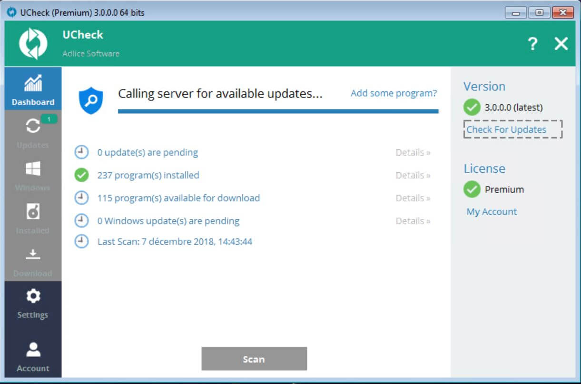The height and width of the screenshot is (384, 581).
Task: Open the Updates section in the sidebar
Action: [32, 132]
